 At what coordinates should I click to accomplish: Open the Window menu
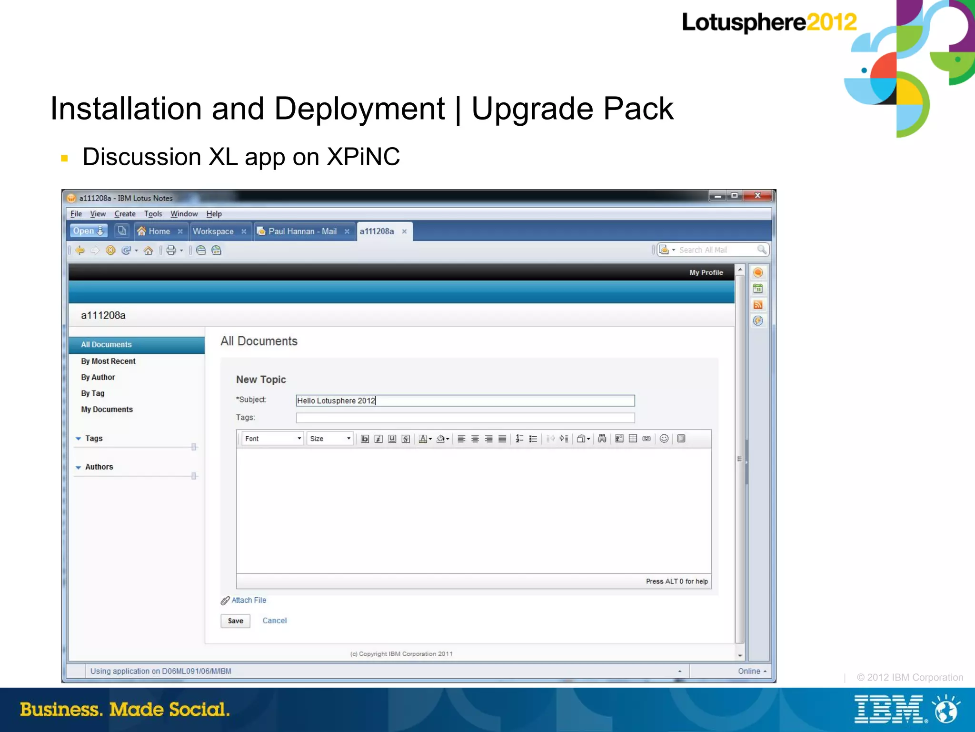tap(184, 214)
